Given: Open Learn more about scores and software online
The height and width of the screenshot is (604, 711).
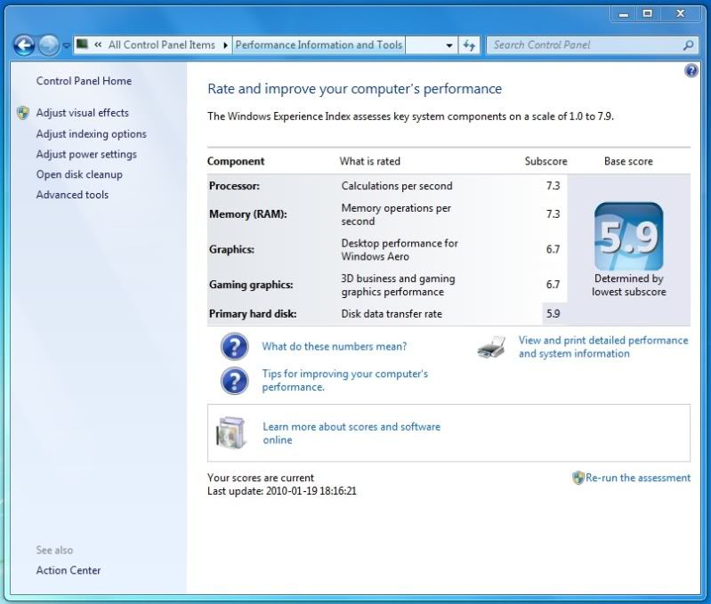Looking at the screenshot, I should click(351, 433).
